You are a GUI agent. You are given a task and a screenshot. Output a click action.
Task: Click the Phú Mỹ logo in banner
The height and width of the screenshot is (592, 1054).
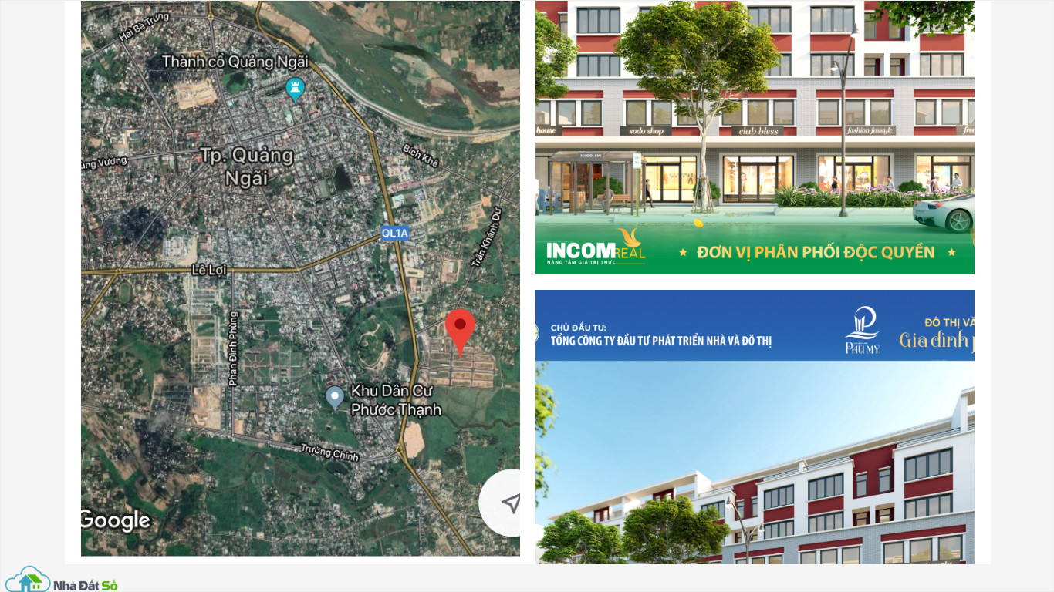click(862, 330)
